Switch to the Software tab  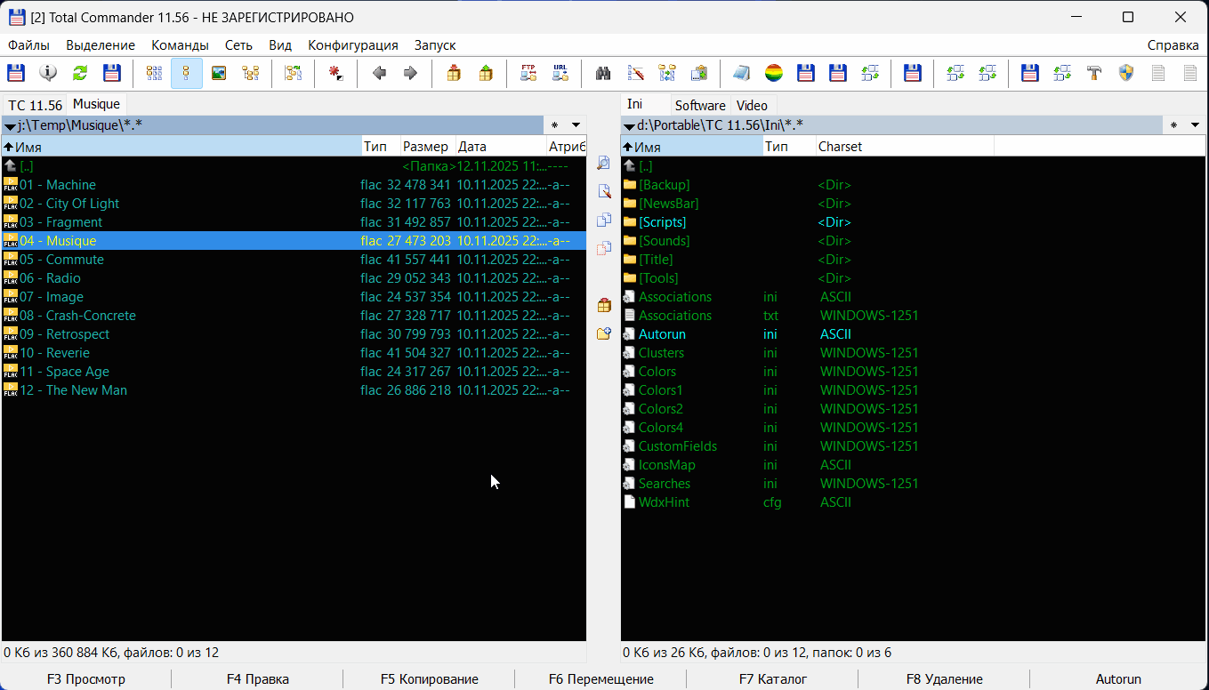[699, 105]
